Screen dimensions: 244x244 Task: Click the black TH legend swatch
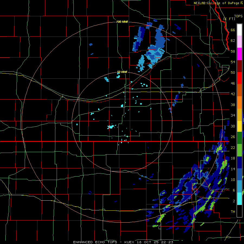239,211
